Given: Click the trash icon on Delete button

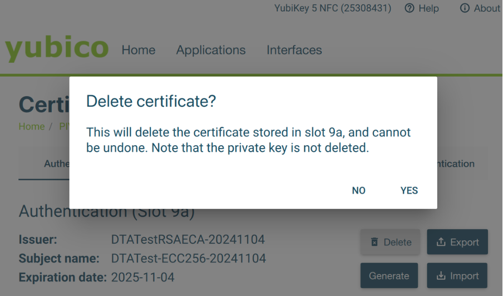Looking at the screenshot, I should (374, 242).
